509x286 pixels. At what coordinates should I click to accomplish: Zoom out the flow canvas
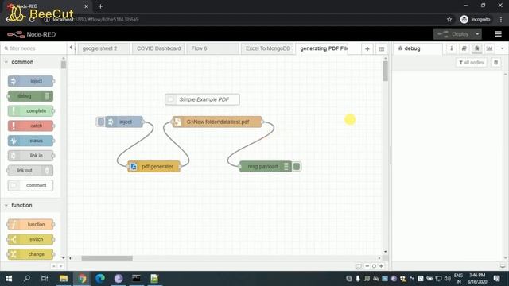point(367,266)
